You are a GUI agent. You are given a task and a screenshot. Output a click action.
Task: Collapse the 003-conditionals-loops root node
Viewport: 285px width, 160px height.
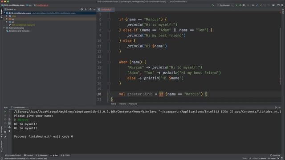[x=4, y=13]
